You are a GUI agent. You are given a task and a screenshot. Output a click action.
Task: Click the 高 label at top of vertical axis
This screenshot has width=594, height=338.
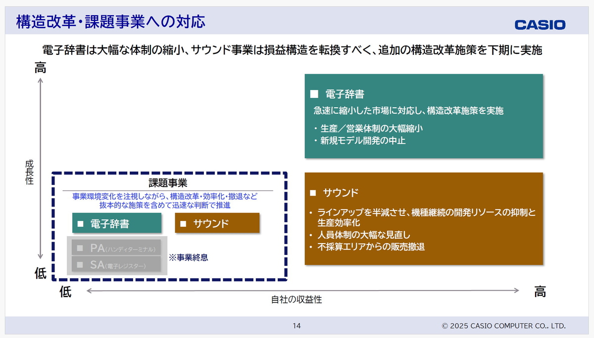41,68
